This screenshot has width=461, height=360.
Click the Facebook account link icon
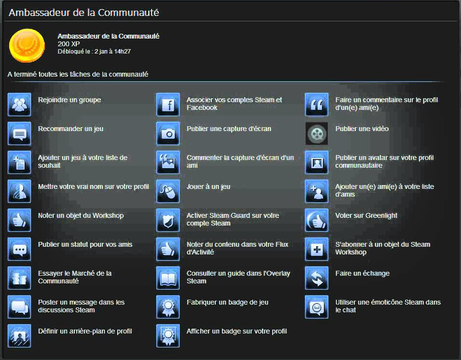[168, 105]
